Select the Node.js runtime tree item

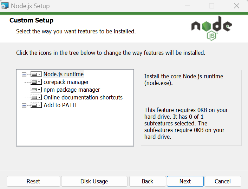[64, 74]
